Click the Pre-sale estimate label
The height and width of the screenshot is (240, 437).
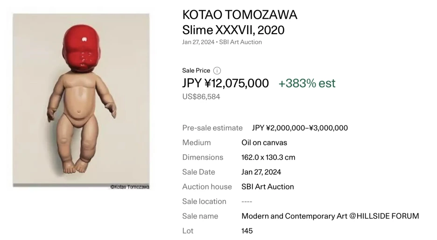click(212, 128)
